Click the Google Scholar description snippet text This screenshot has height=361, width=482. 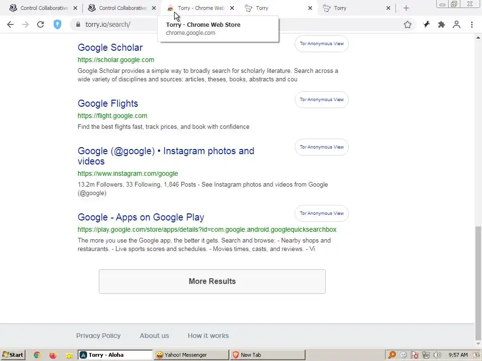208,75
